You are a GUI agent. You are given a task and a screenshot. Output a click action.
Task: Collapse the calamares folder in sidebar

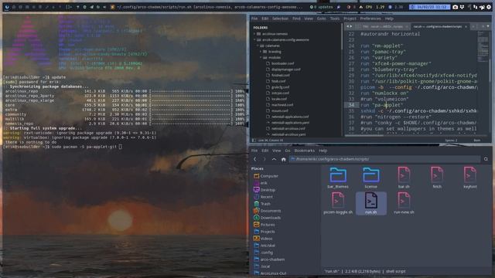tap(258, 46)
